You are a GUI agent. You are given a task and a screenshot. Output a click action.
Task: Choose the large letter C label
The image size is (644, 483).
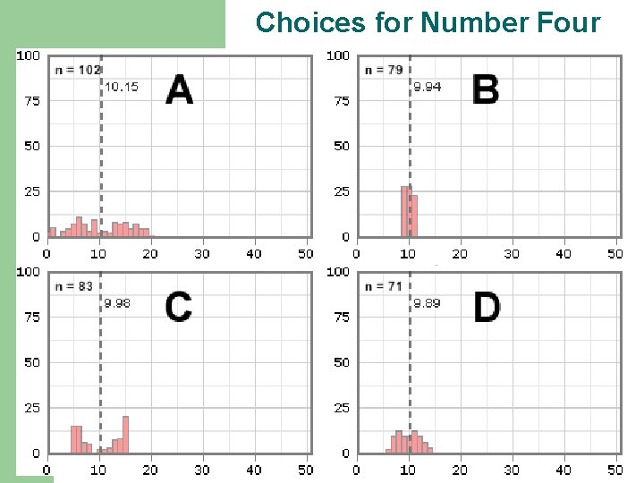click(x=178, y=307)
